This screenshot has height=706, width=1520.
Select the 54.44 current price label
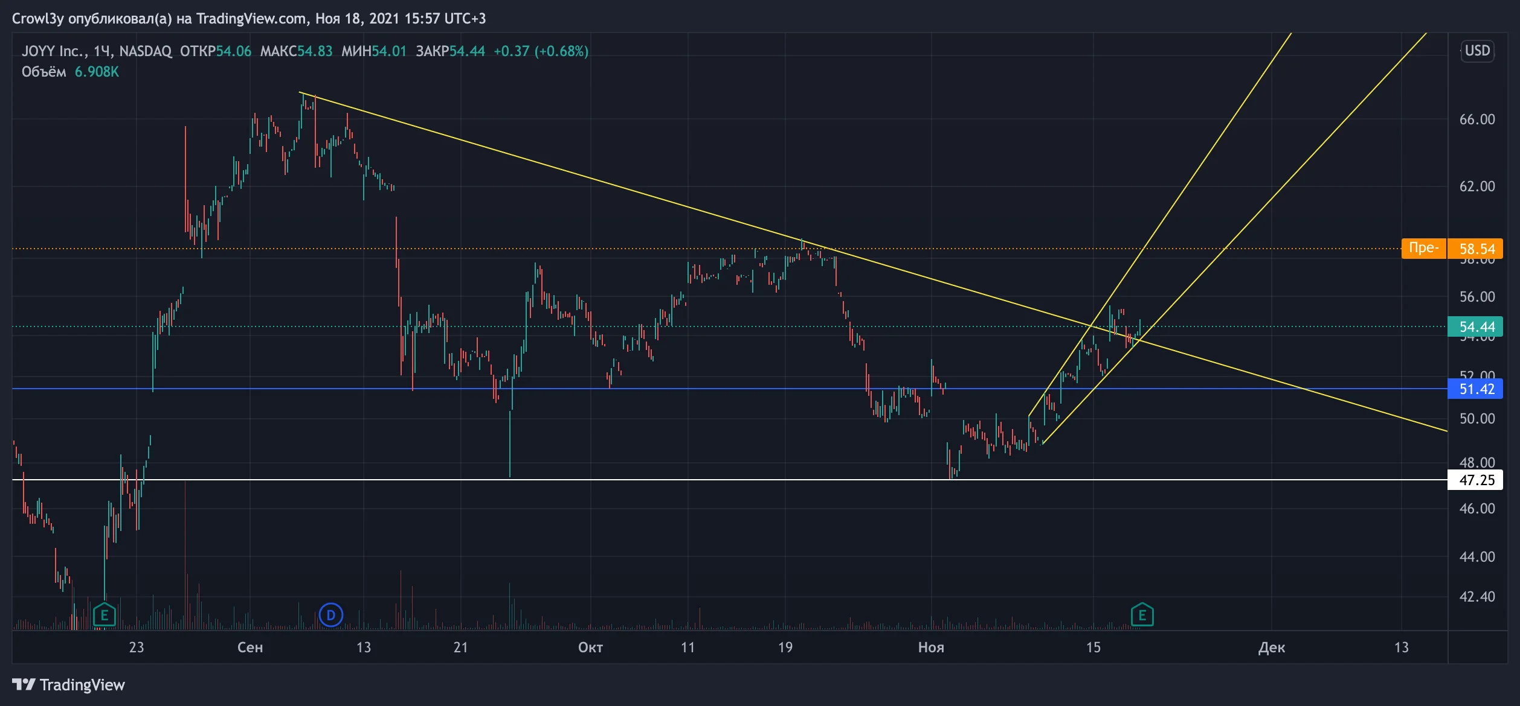pos(1475,326)
